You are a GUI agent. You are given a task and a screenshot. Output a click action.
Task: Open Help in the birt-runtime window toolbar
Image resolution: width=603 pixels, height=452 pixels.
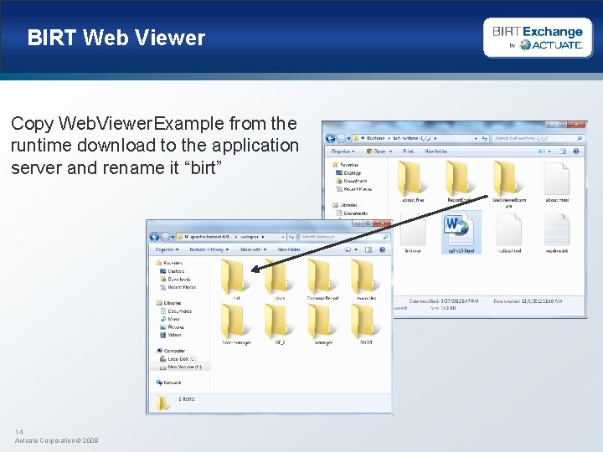(576, 152)
